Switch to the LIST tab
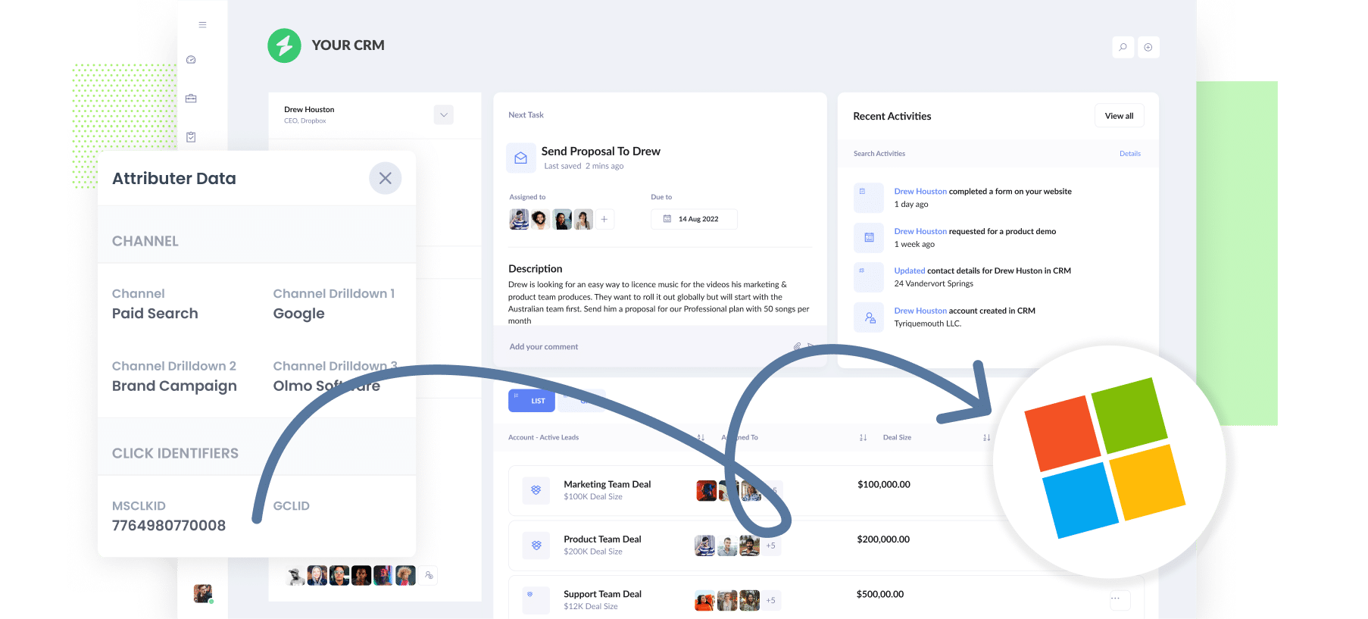The image size is (1368, 619). [531, 401]
